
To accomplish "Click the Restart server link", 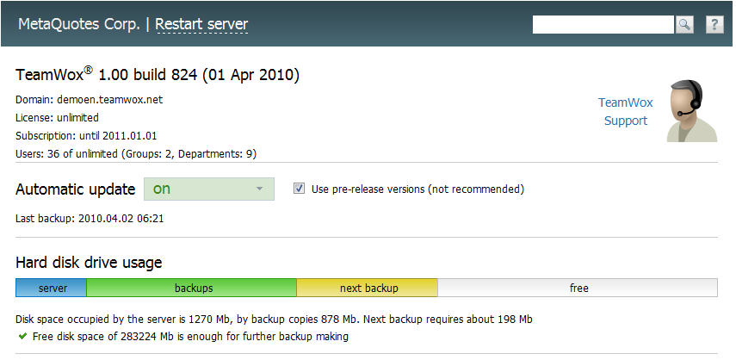I will click(201, 24).
